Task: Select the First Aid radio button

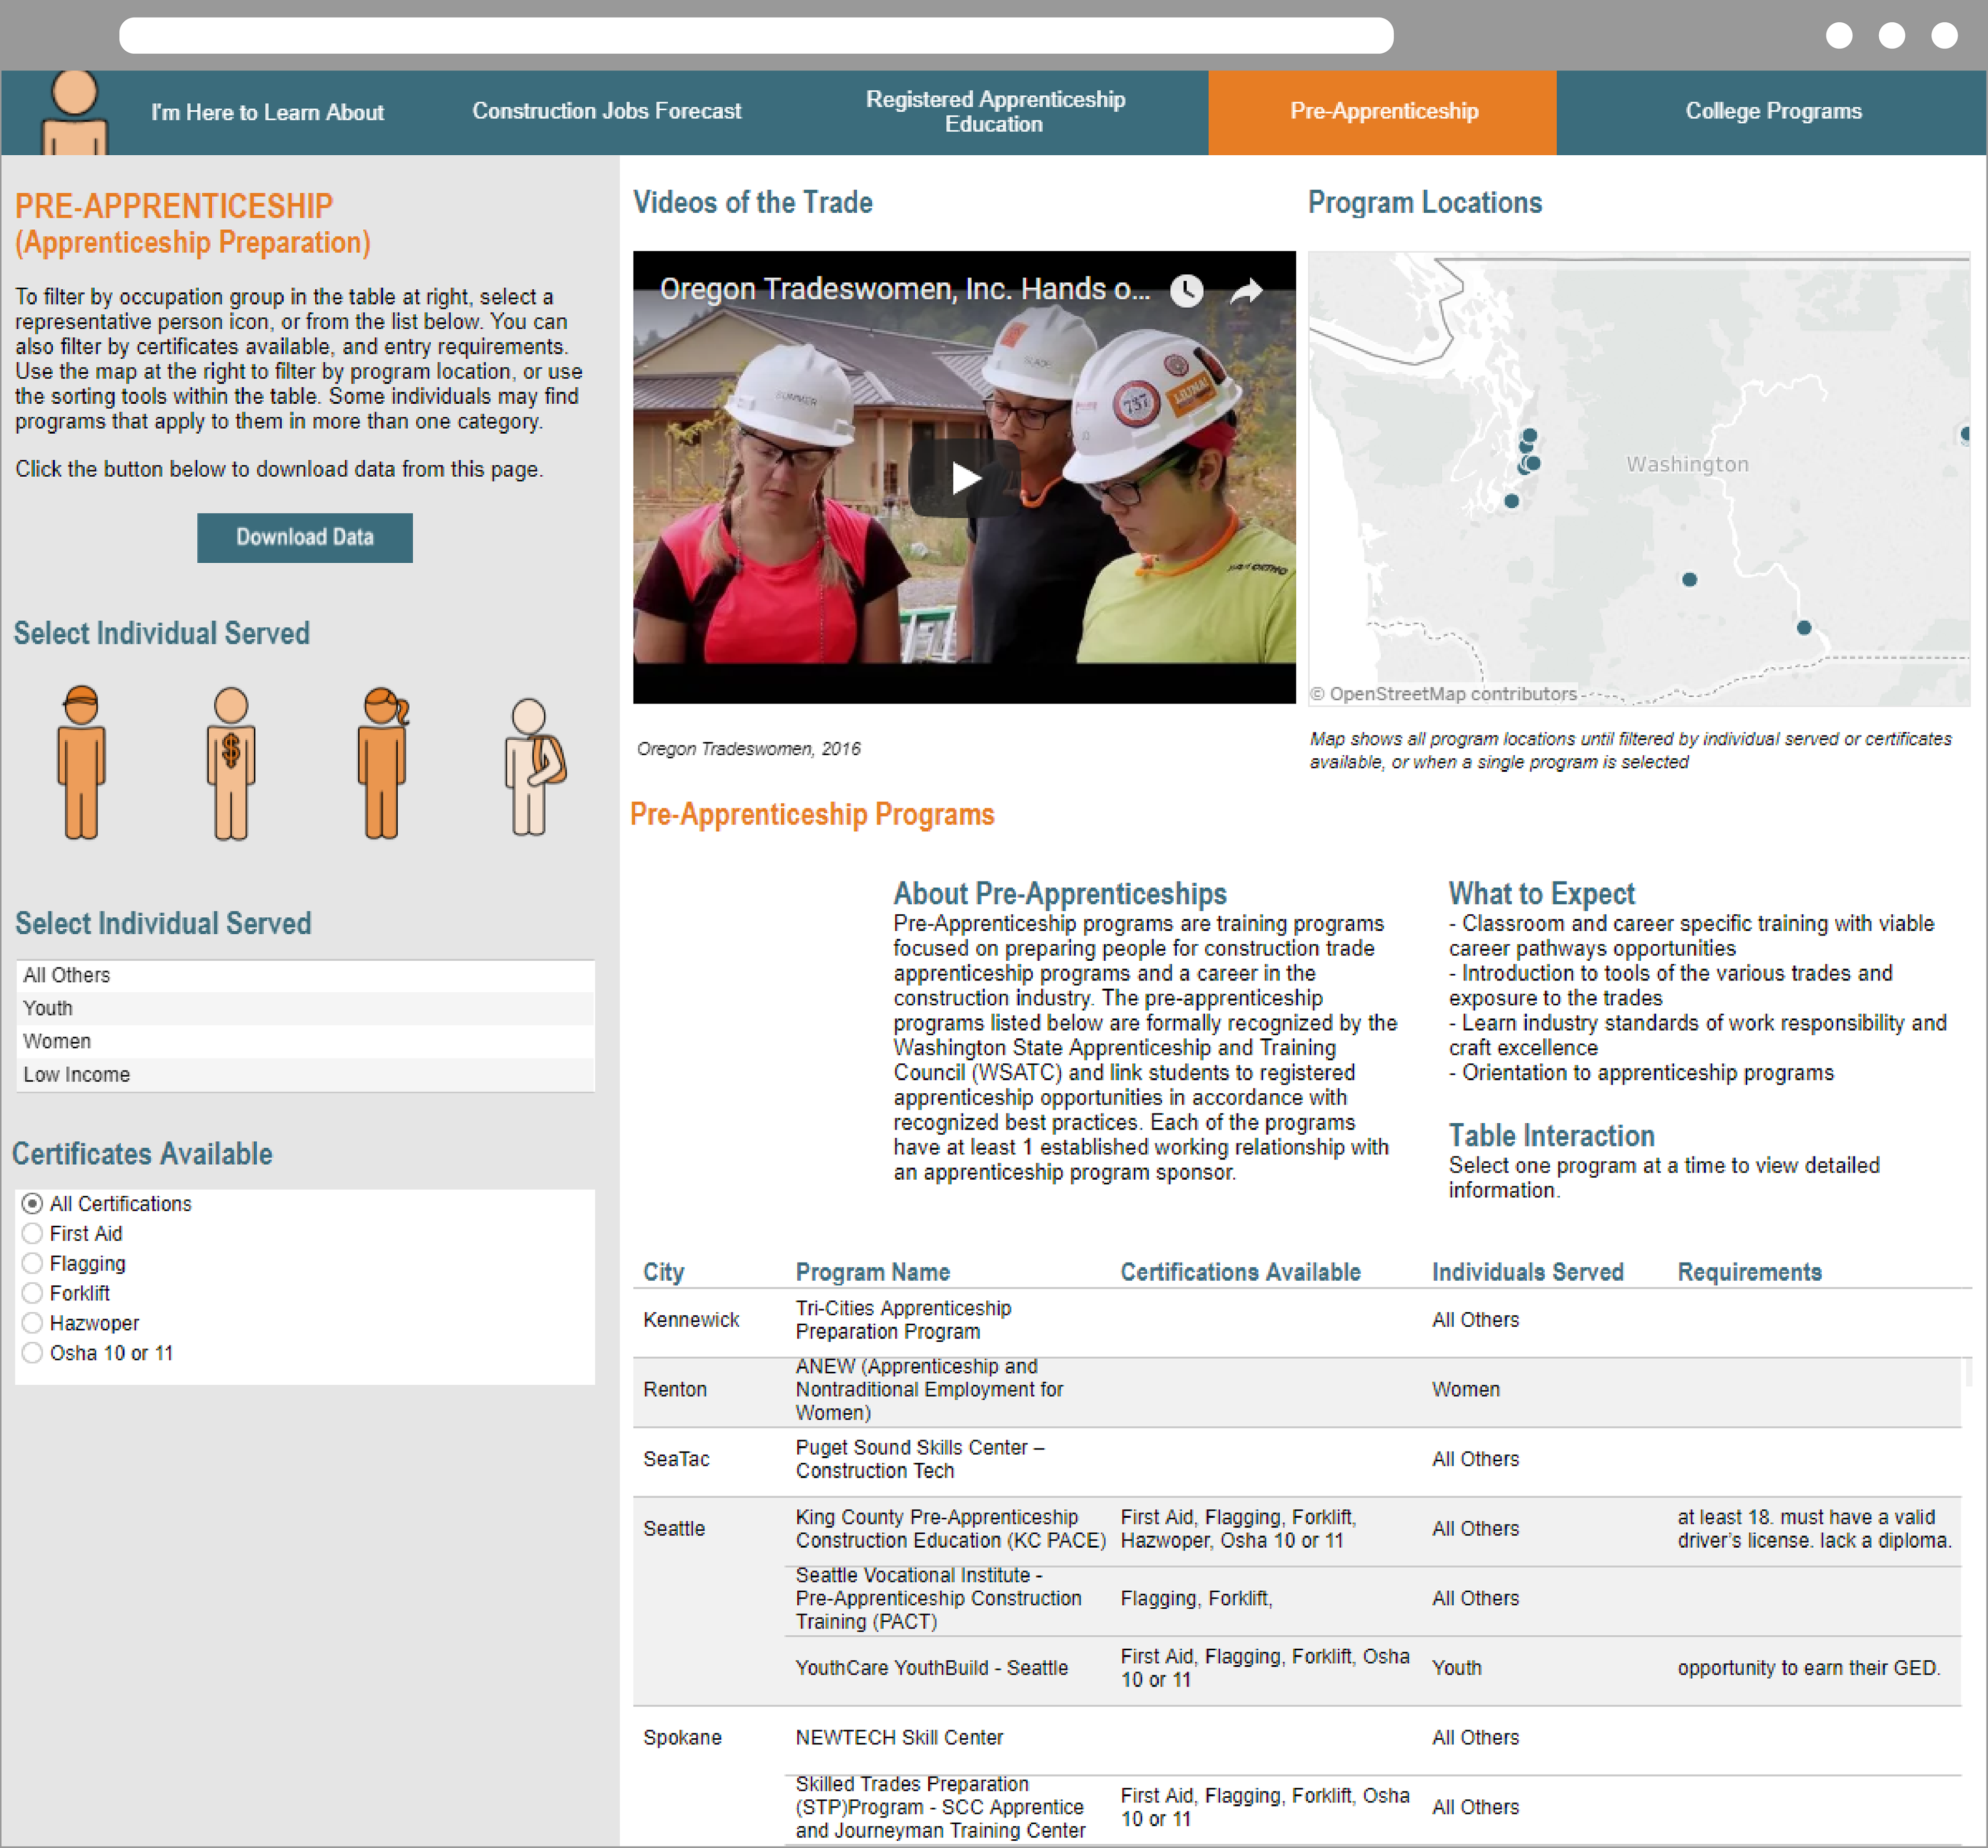Action: coord(32,1234)
